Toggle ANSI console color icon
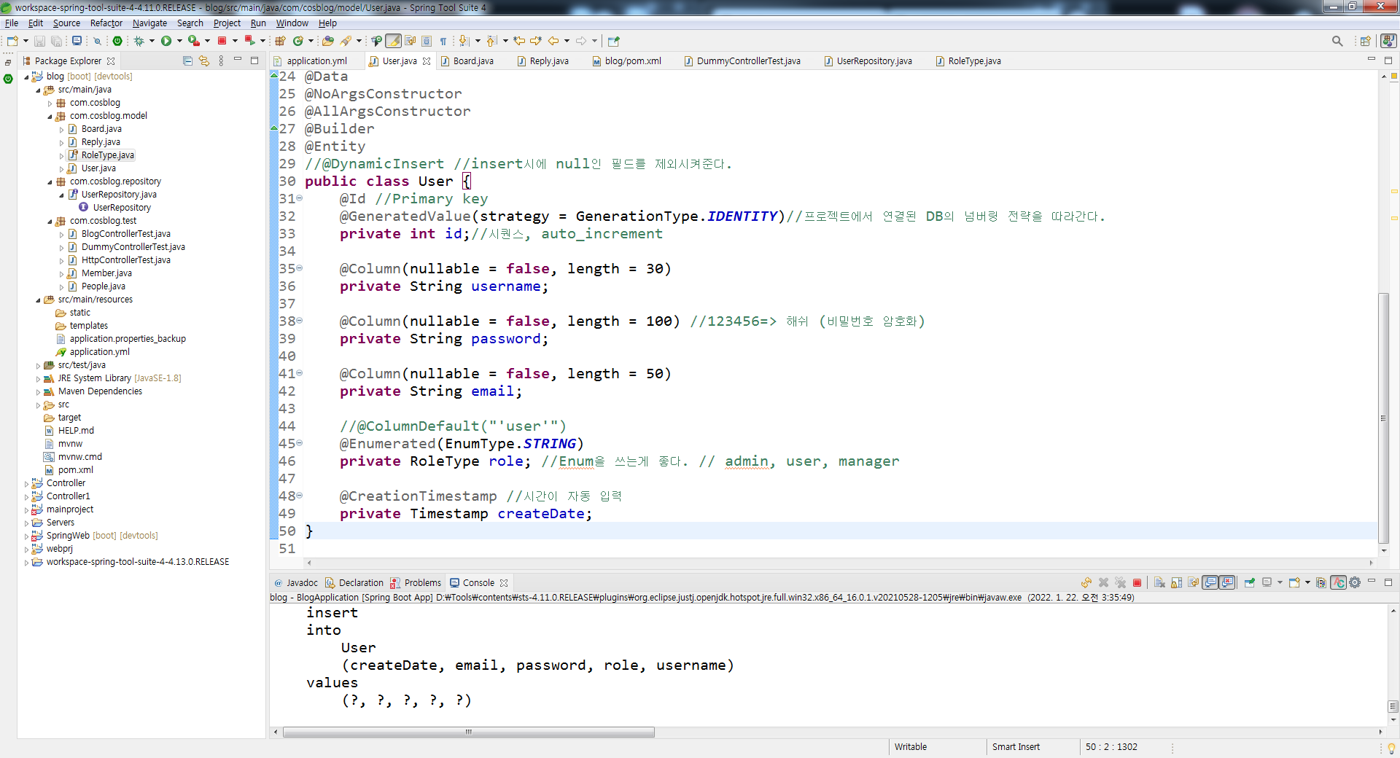Screen dimensions: 1400x758 1338,582
